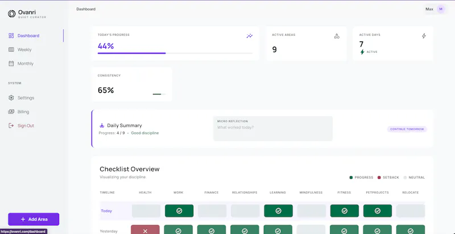Click the 44% progress value
455x234 pixels.
point(106,46)
